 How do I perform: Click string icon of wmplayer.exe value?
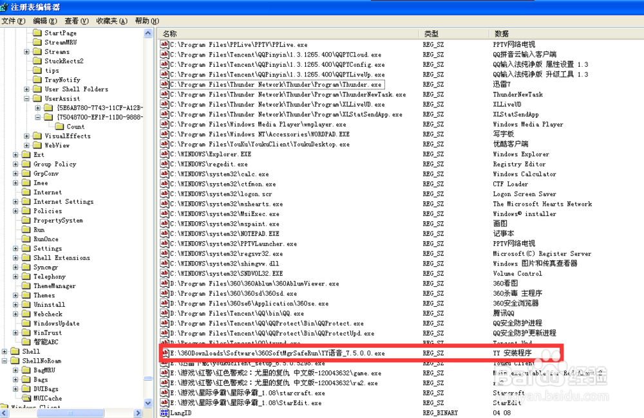coord(165,124)
